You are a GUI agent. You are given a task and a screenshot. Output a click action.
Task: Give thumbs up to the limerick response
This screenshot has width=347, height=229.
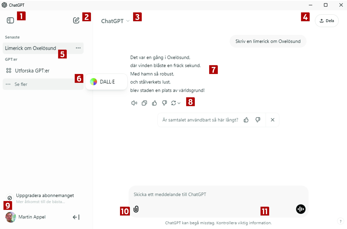(154, 103)
